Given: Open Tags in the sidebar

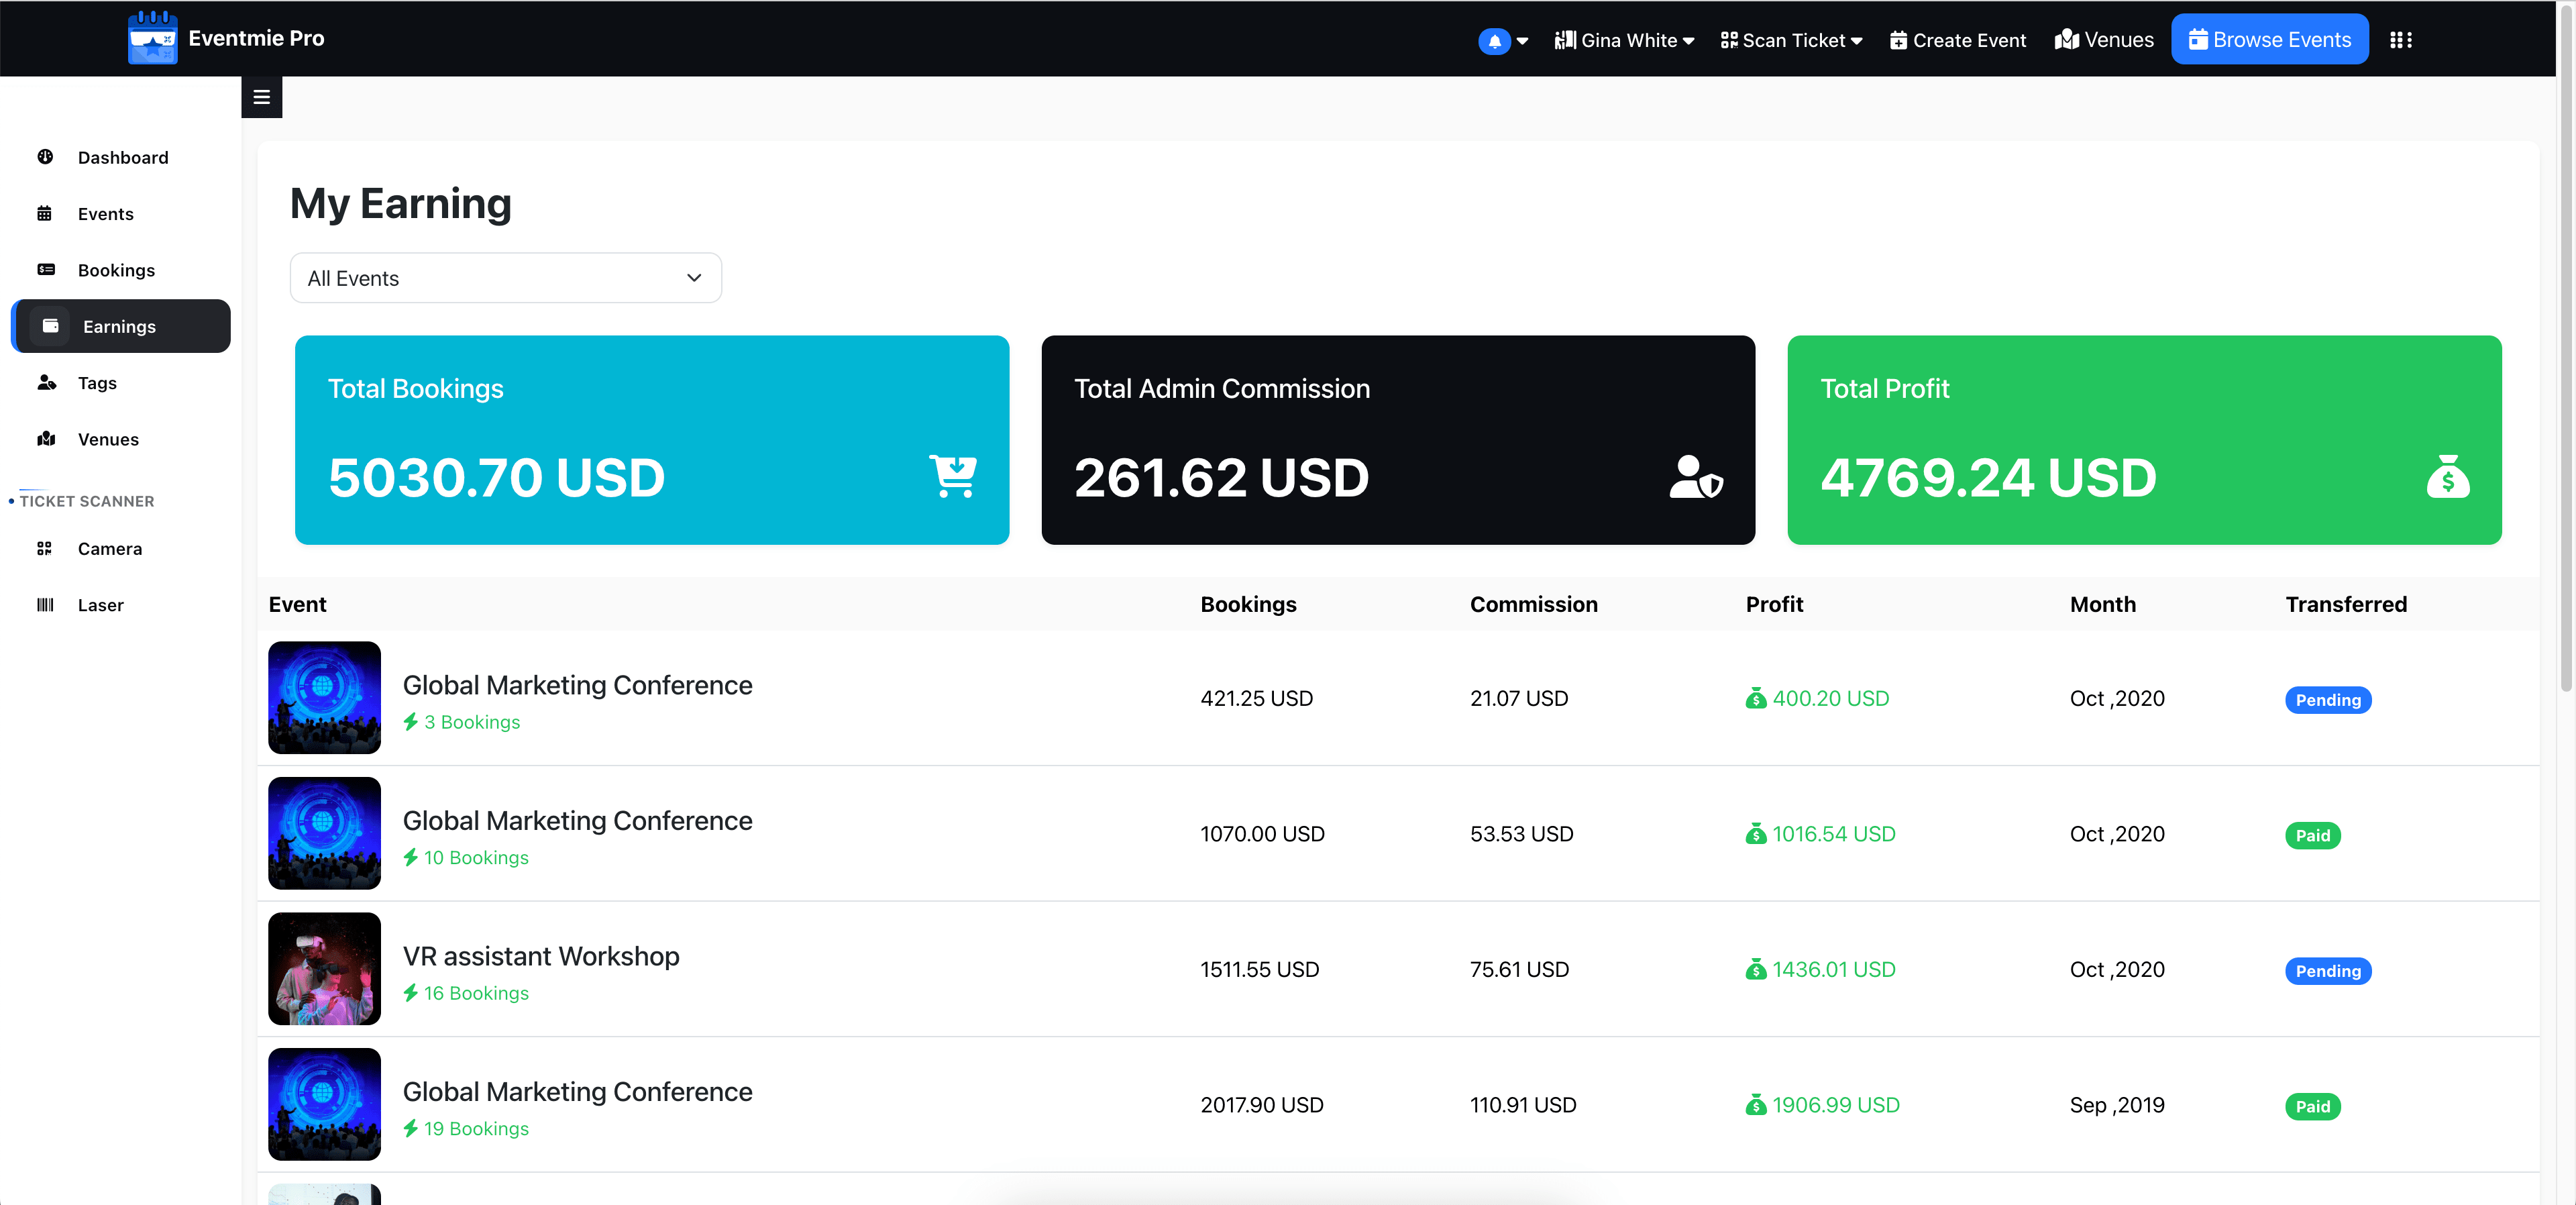Looking at the screenshot, I should (97, 383).
